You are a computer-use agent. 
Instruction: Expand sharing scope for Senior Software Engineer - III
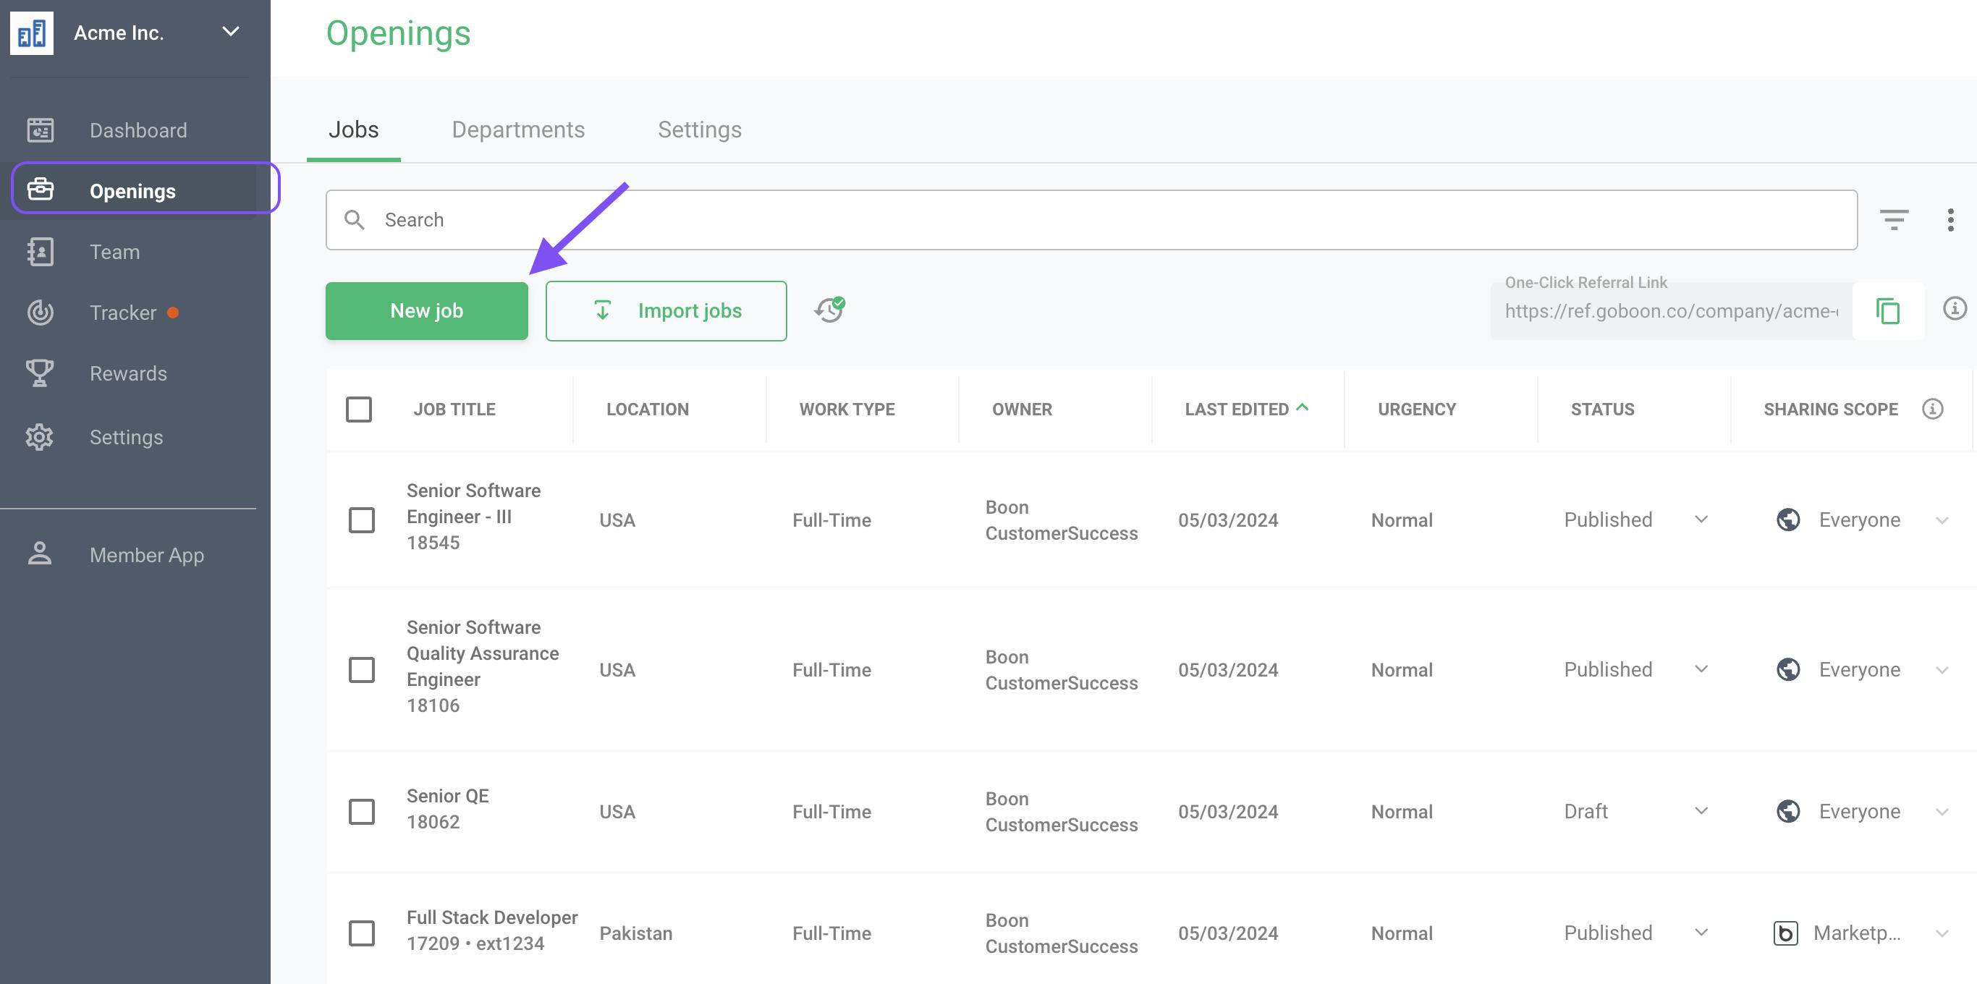pos(1942,520)
